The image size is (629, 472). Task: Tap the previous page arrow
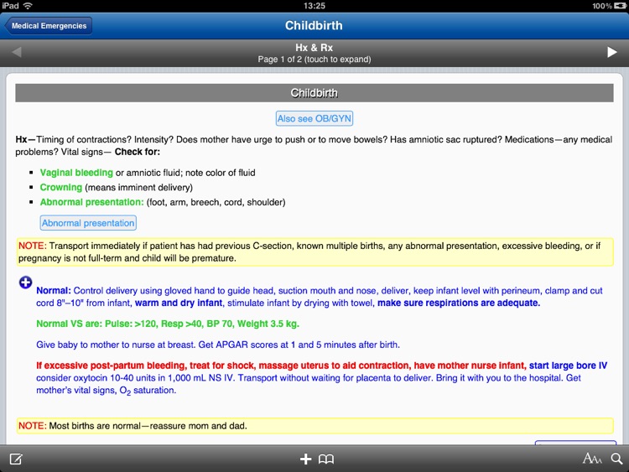pyautogui.click(x=17, y=52)
